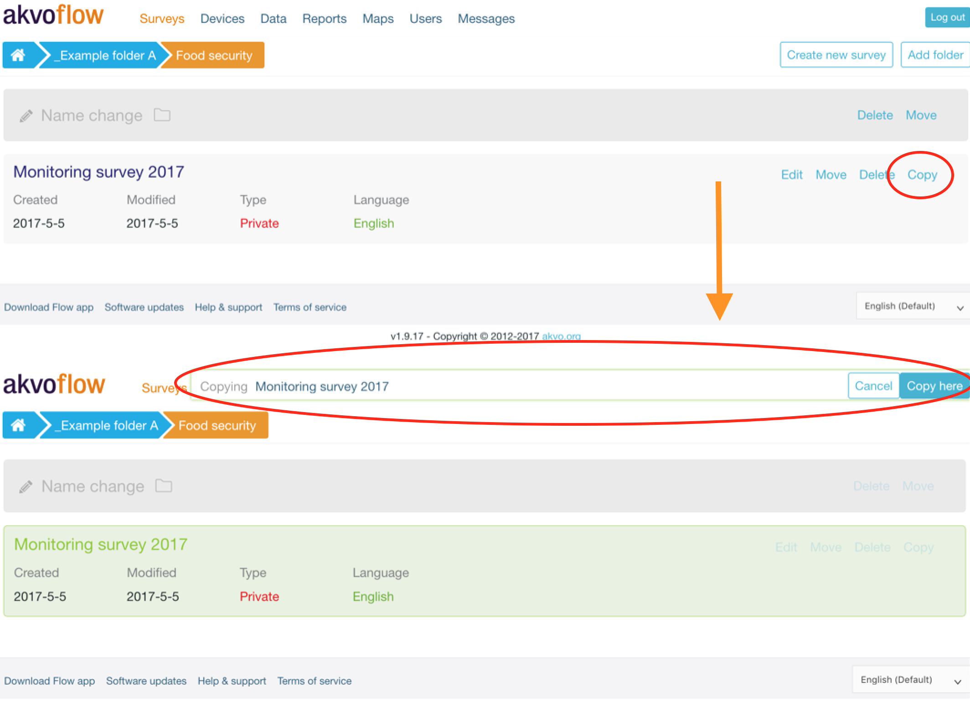This screenshot has height=702, width=970.
Task: Open the akvo.org copyright link
Action: coord(561,336)
